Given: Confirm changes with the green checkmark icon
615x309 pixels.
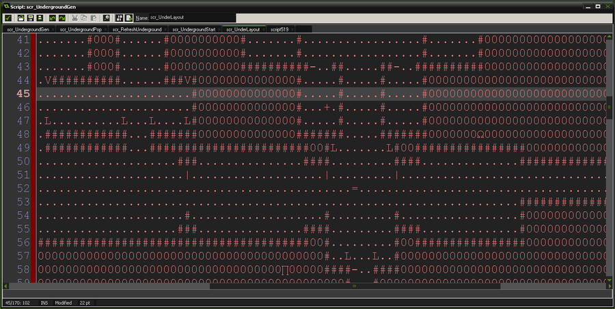Looking at the screenshot, I should pos(8,18).
